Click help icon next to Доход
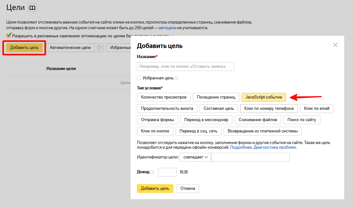This screenshot has width=353, height=208. pyautogui.click(x=152, y=172)
